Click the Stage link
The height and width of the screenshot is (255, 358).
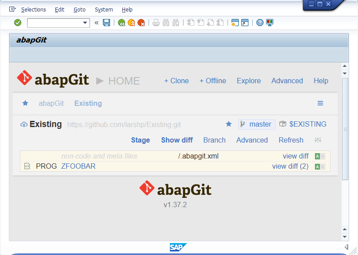pos(141,140)
